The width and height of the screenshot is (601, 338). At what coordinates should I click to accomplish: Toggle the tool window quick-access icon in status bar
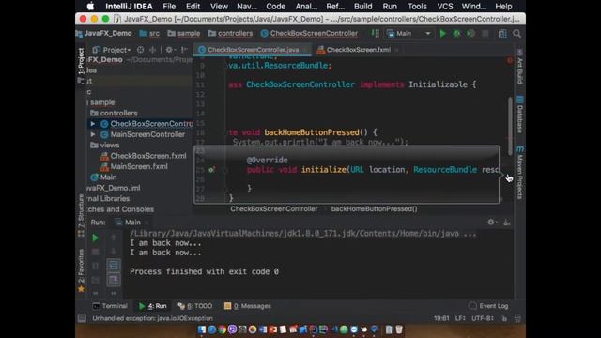[82, 318]
